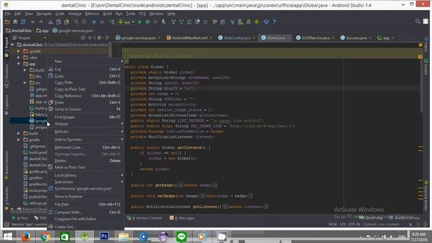432x243 pixels.
Task: Click the Paste toolbar icon
Action: [x=66, y=22]
